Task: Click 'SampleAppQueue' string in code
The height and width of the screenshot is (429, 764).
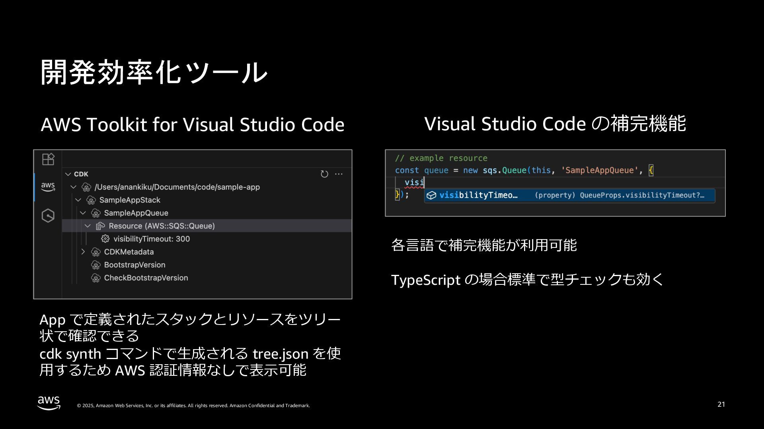Action: pos(600,170)
